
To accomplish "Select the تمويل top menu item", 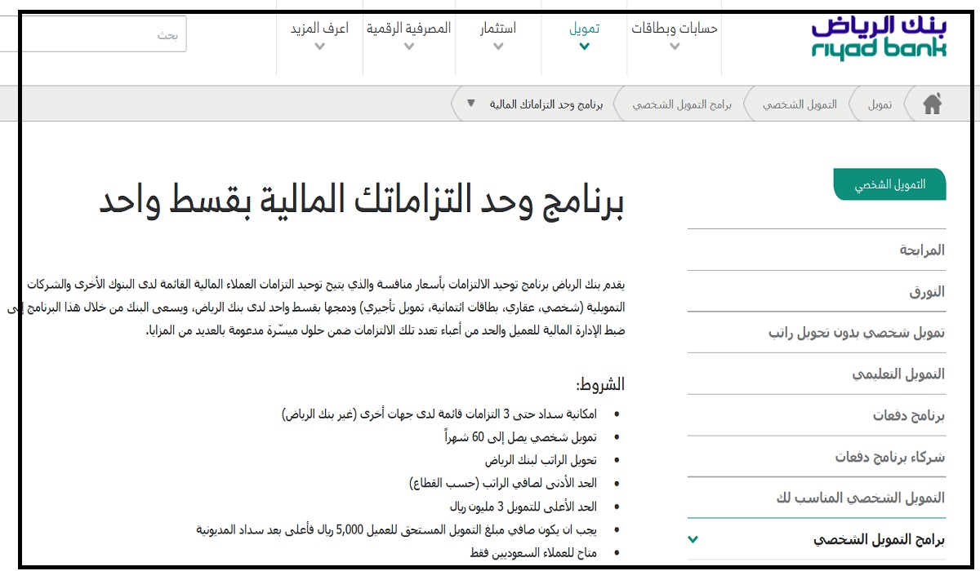I will [x=585, y=28].
